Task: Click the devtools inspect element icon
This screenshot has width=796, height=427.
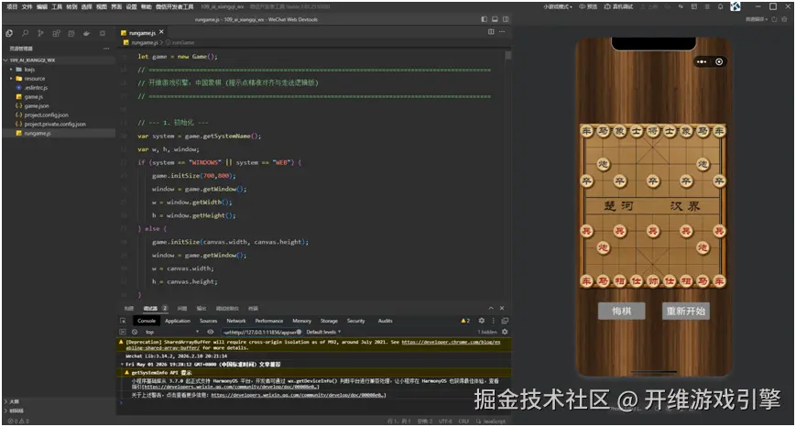Action: coord(123,321)
